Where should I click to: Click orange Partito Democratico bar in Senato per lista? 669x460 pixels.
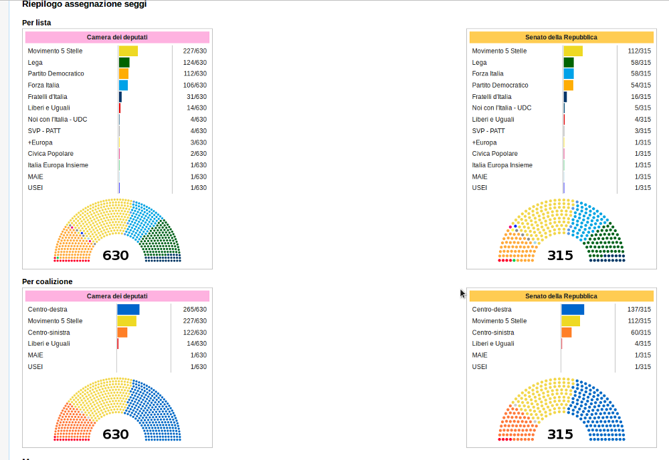click(x=569, y=85)
